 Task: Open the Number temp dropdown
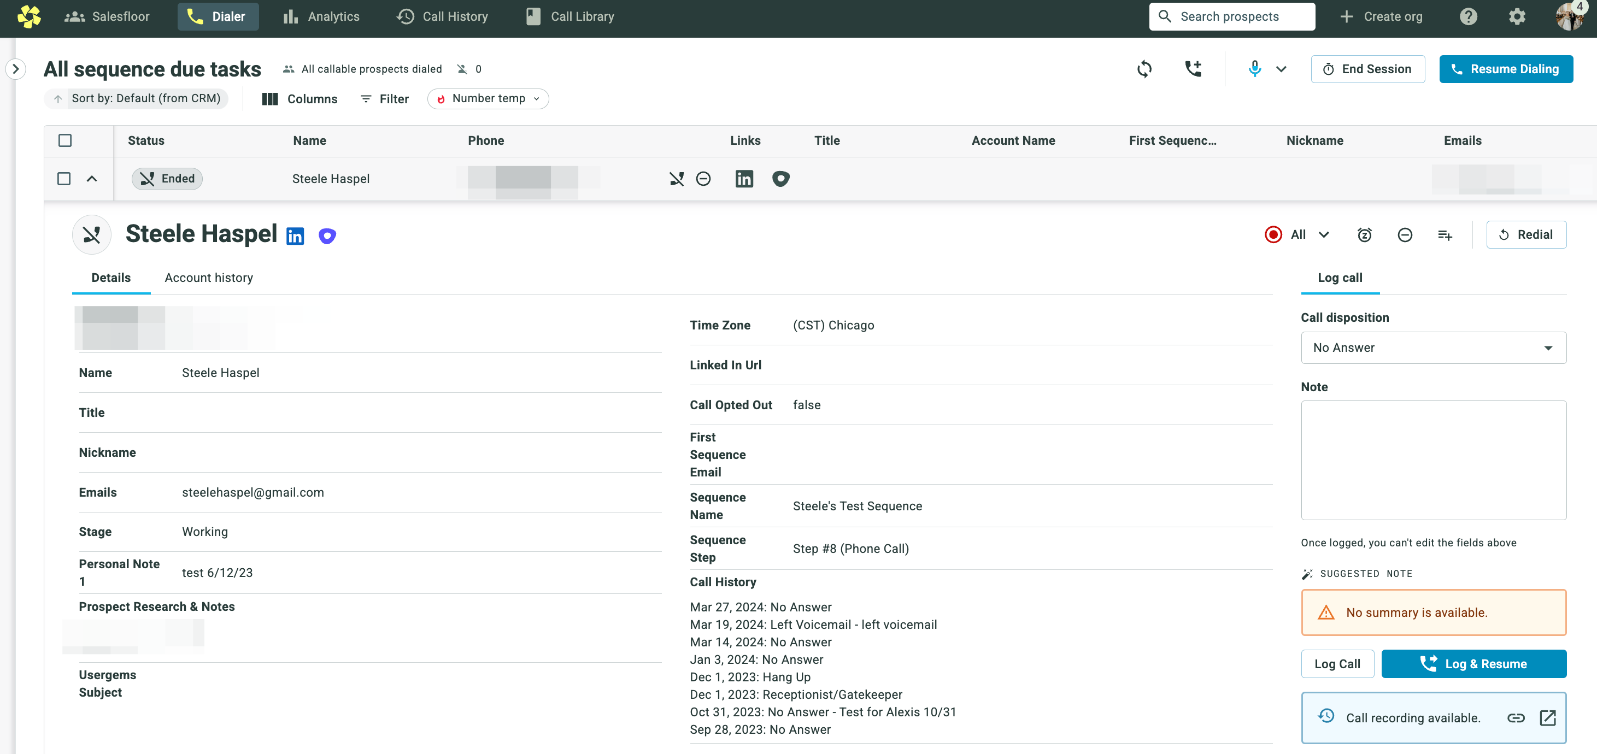click(488, 98)
